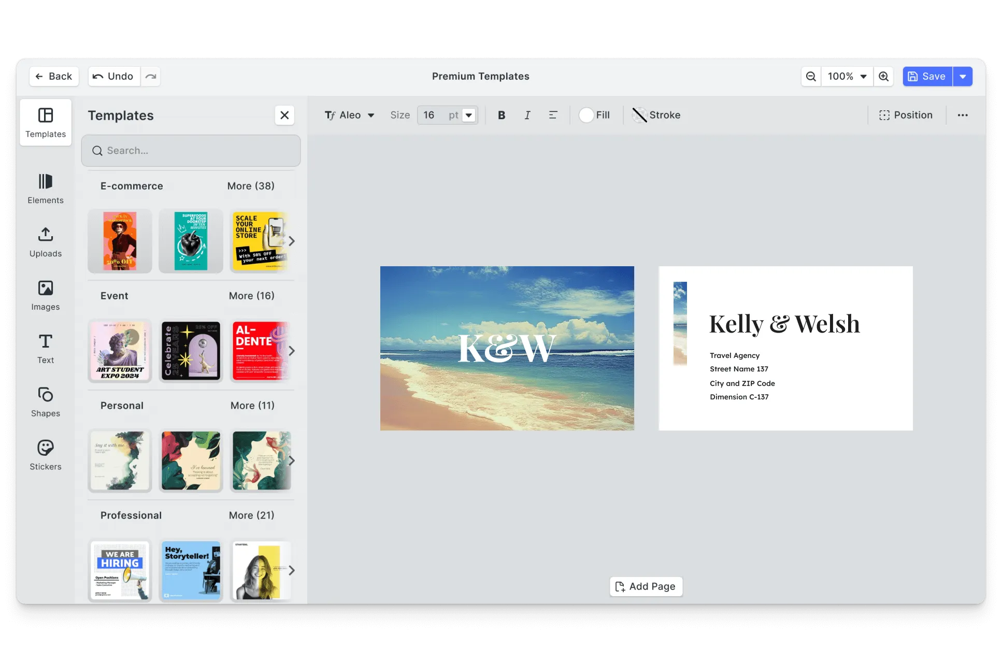Show more E-commerce templates (38)
This screenshot has width=1002, height=663.
tap(251, 186)
